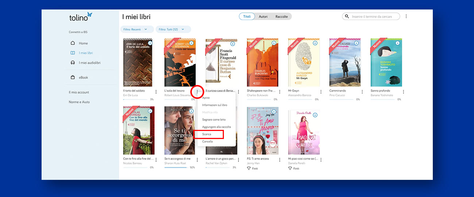Screen dimensions: 474x197
Task: Open three-dot menu for Camminando
Action: click(362, 92)
